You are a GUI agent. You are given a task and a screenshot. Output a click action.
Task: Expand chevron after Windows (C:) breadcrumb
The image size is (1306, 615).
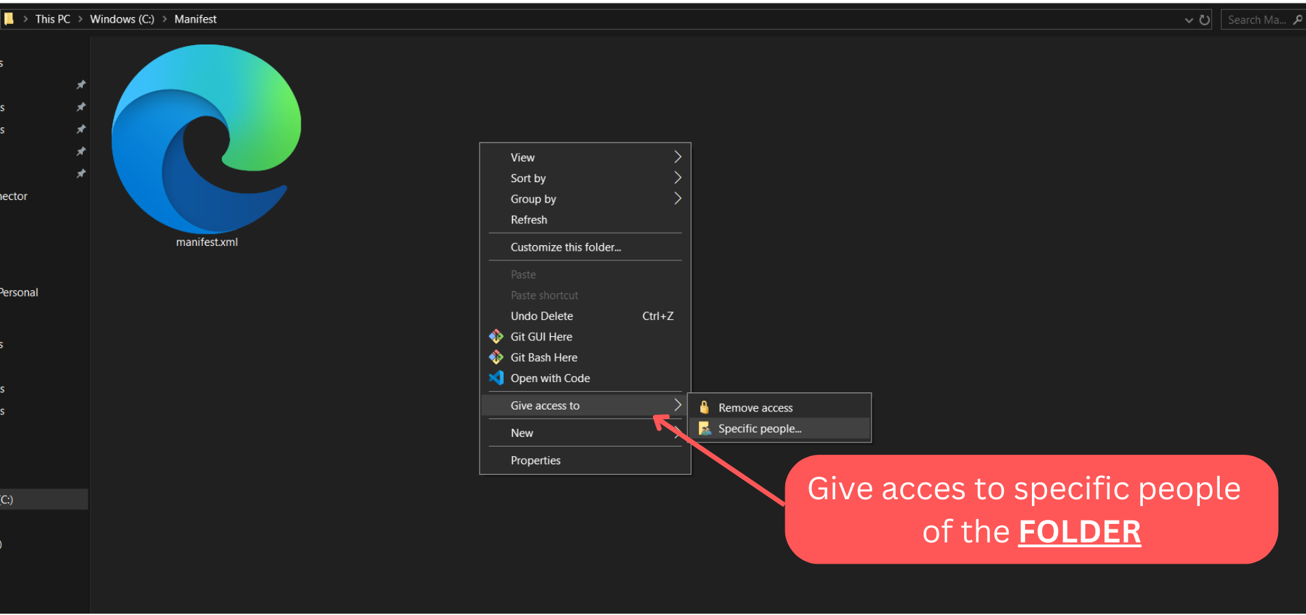pos(164,19)
